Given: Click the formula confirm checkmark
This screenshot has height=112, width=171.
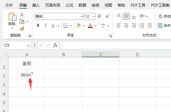Looking at the screenshot, I should click(x=48, y=45).
